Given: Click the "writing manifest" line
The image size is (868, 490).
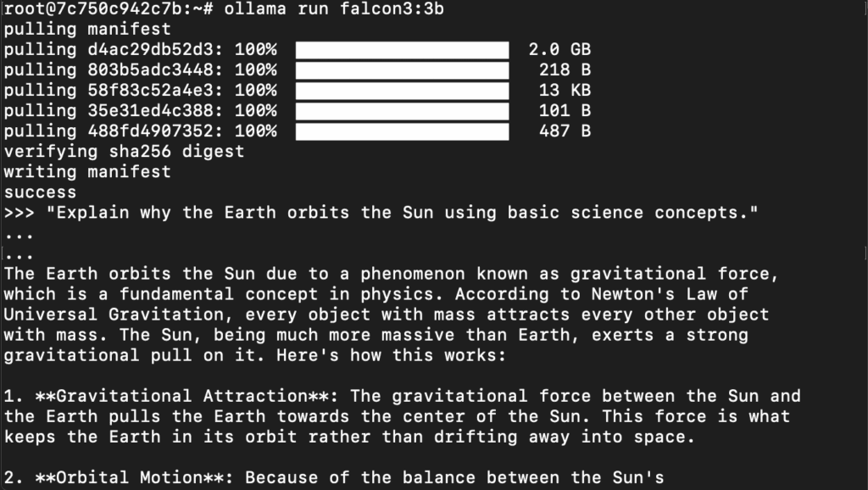Looking at the screenshot, I should (x=87, y=171).
